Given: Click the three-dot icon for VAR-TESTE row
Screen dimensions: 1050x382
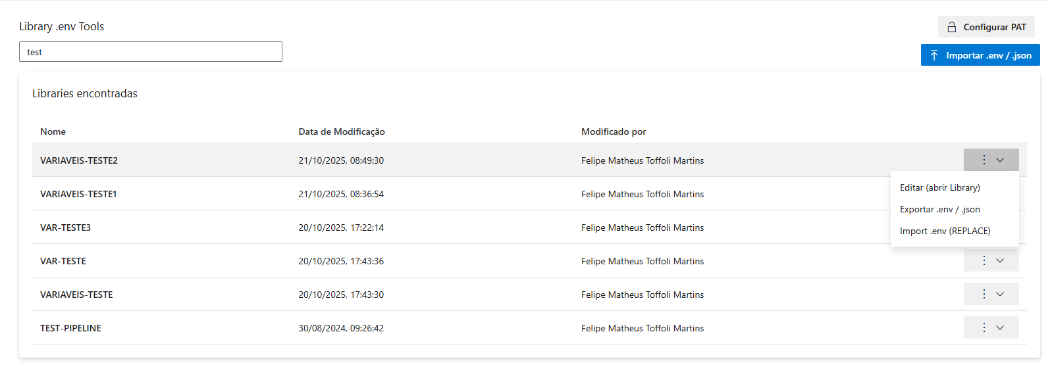Looking at the screenshot, I should coord(984,260).
